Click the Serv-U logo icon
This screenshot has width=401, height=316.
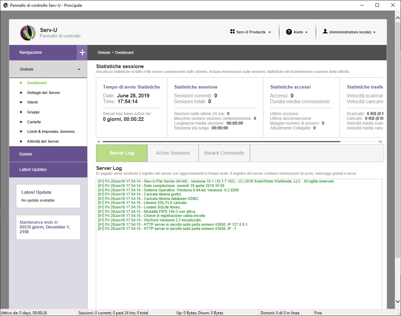[28, 33]
